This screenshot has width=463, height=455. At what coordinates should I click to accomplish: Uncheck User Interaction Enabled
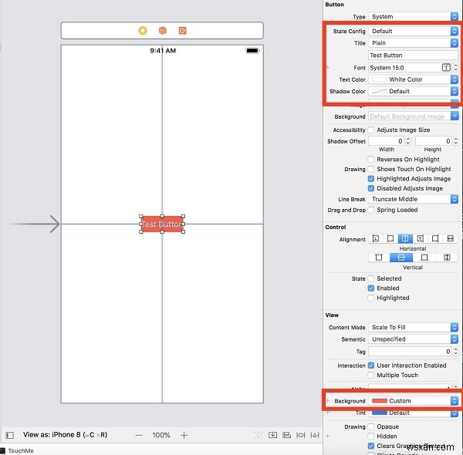[x=371, y=366]
